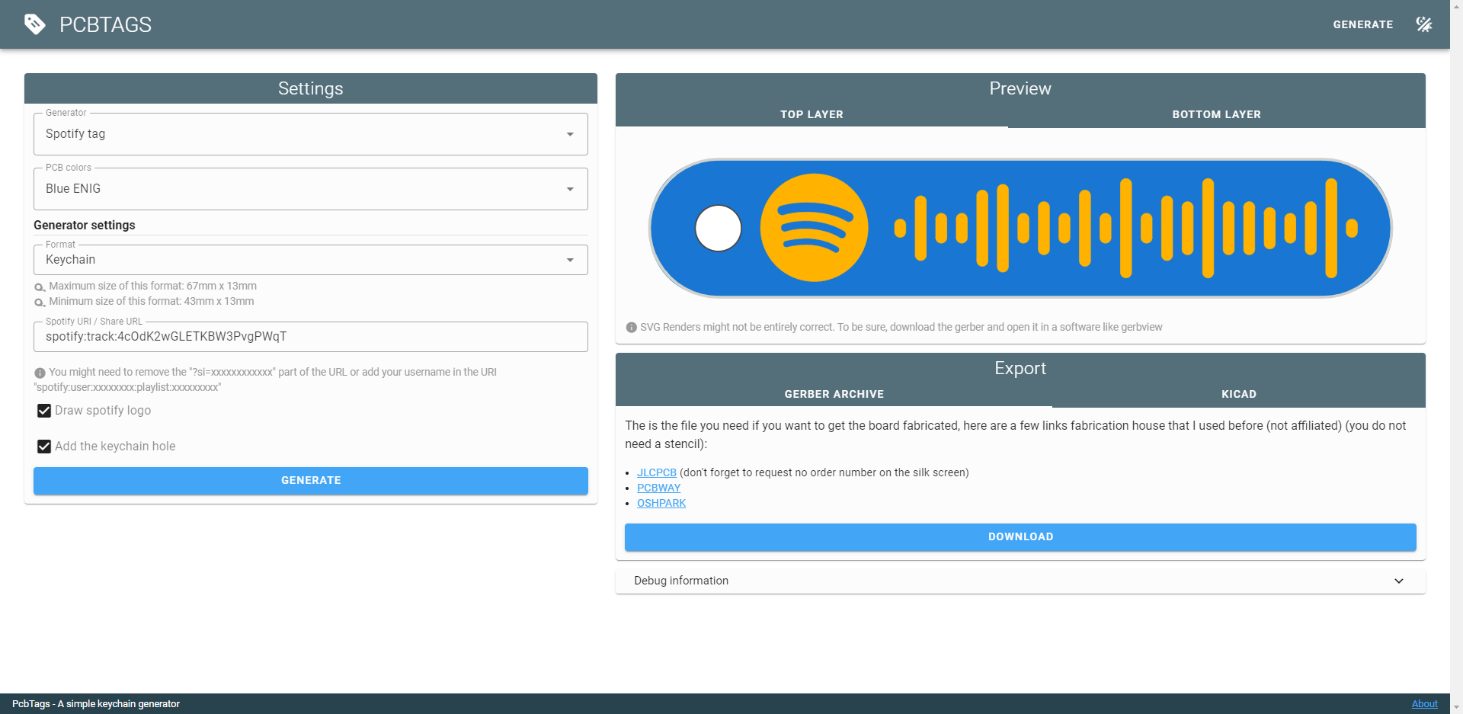Open the Generator dropdown showing Spotify tag
This screenshot has width=1463, height=714.
310,134
